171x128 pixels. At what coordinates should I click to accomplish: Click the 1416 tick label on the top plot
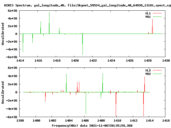point(38,61)
